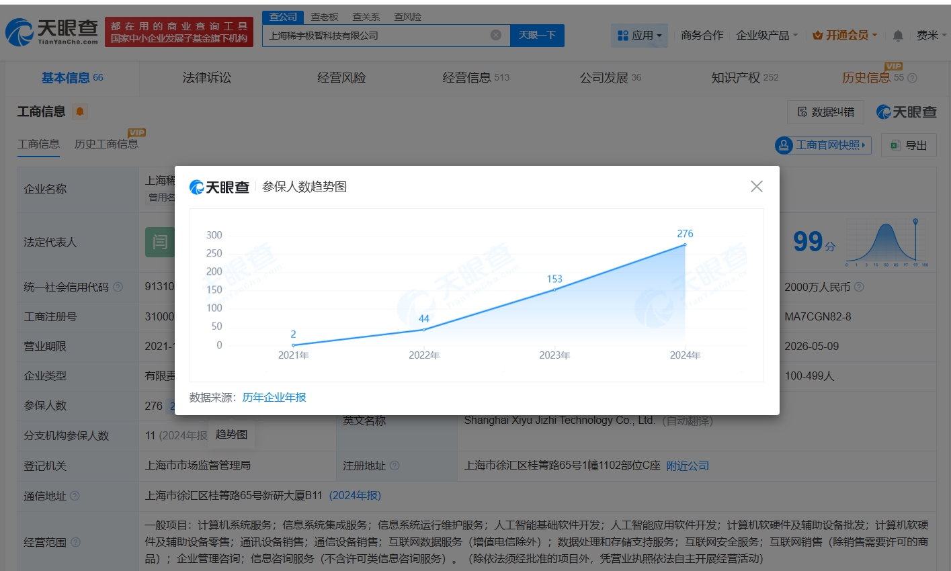
Task: Open the 基本信息 tab
Action: pyautogui.click(x=72, y=78)
